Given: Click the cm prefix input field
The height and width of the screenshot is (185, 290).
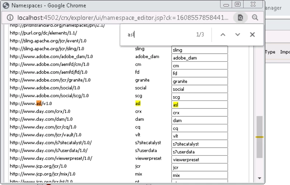Looking at the screenshot, I should [200, 66].
